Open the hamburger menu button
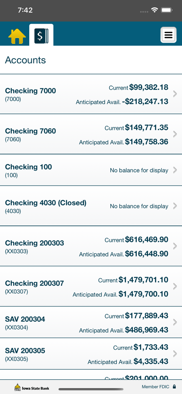 pyautogui.click(x=169, y=35)
